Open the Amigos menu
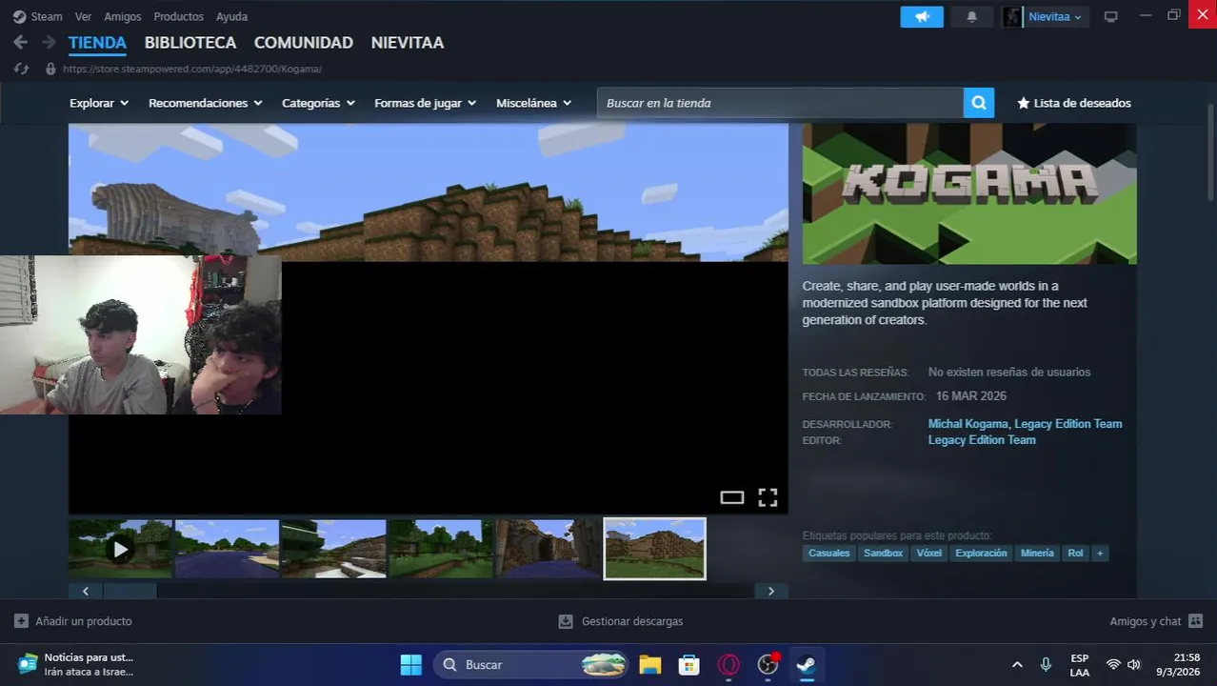The width and height of the screenshot is (1217, 686). (x=123, y=16)
